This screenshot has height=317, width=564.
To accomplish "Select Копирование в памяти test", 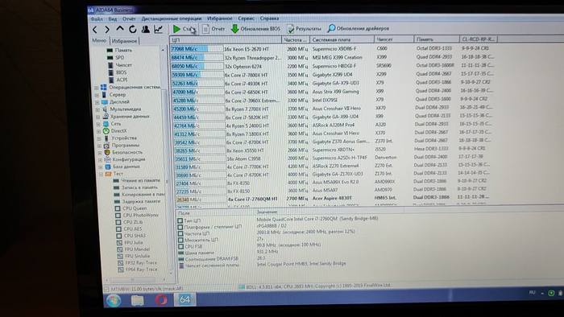I will click(143, 194).
